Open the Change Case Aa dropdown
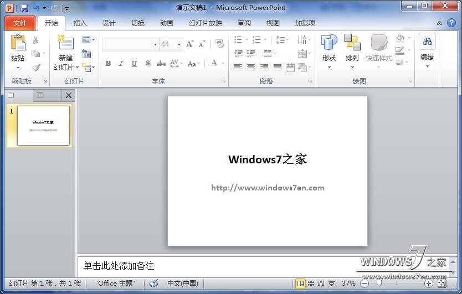 [193, 63]
